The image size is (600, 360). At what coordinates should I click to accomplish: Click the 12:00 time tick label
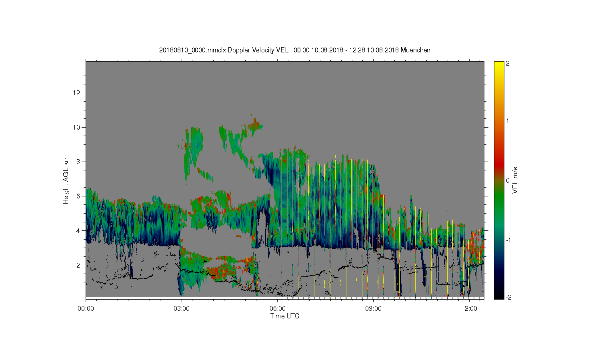tap(469, 309)
